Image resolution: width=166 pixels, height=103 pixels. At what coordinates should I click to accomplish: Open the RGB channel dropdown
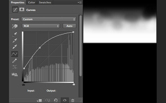(41, 26)
